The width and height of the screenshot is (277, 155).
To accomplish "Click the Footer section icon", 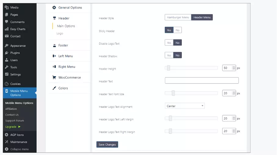I will 54,45.
